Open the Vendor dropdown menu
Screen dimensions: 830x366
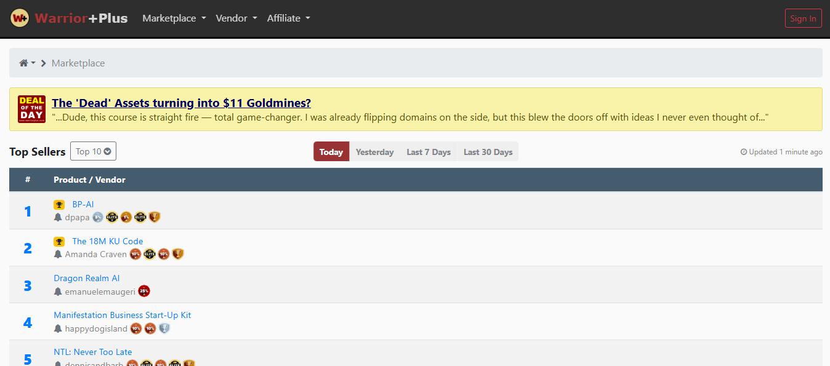236,18
